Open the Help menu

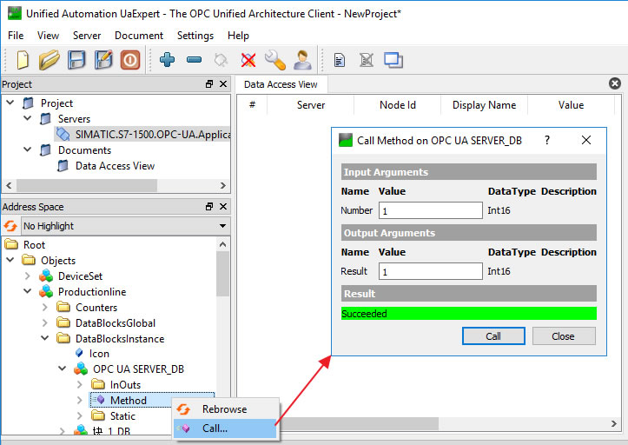click(x=238, y=36)
